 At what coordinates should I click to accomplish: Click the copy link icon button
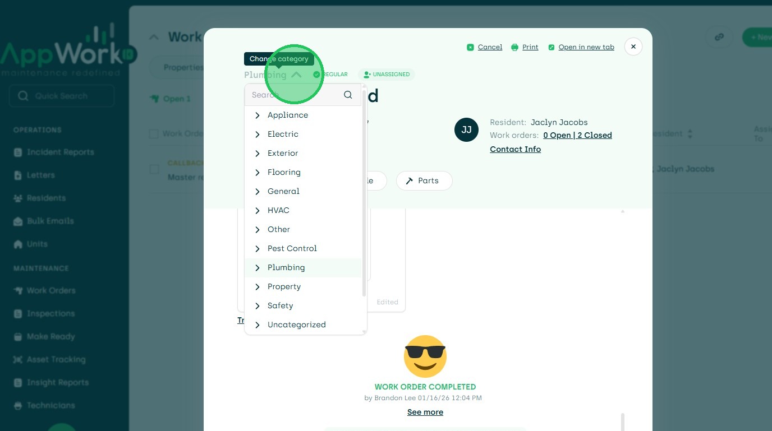coord(719,37)
